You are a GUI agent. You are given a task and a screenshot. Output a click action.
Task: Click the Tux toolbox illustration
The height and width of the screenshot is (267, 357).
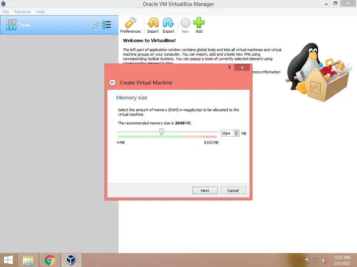click(x=319, y=72)
